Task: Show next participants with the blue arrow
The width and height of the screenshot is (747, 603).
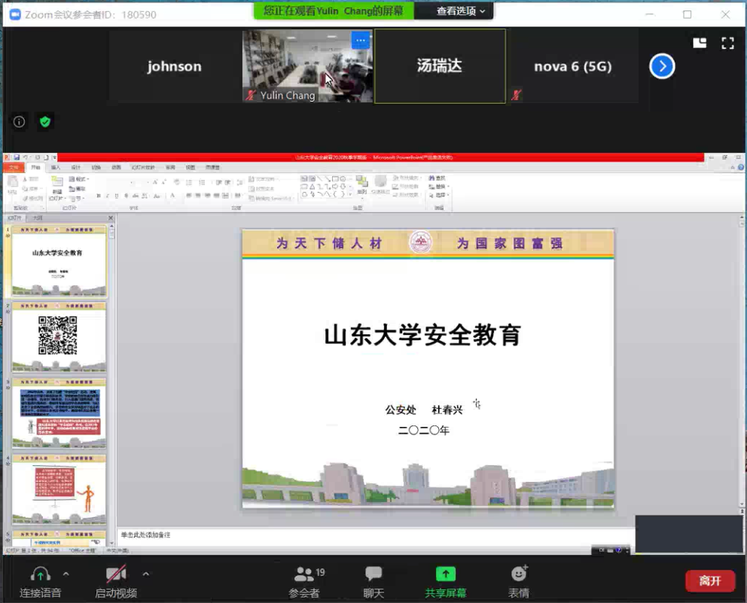Action: (662, 66)
